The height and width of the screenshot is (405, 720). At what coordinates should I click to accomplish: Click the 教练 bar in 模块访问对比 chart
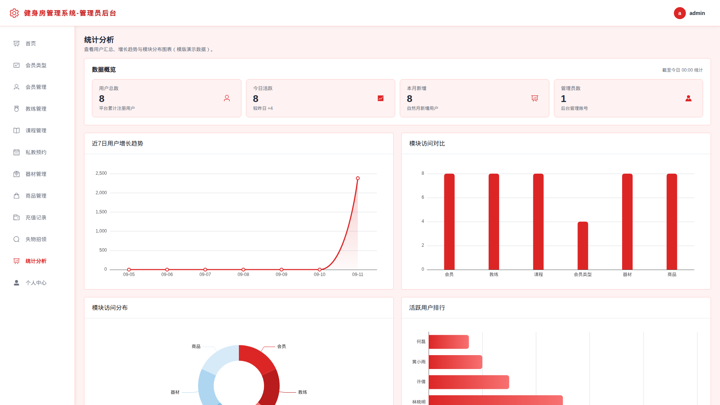pyautogui.click(x=494, y=222)
